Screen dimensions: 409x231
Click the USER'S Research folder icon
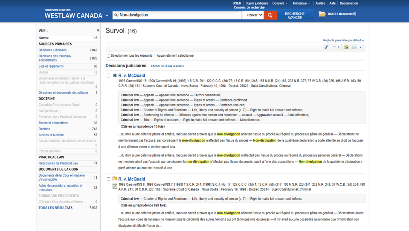(322, 14)
